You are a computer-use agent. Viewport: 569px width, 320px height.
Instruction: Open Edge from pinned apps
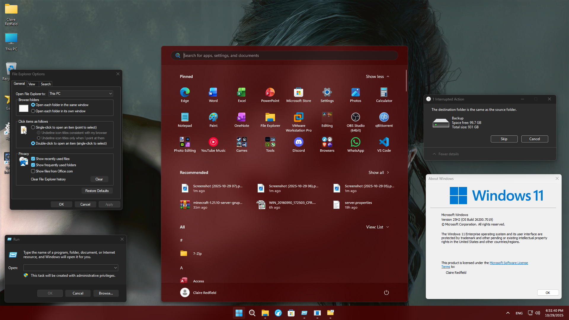(185, 95)
